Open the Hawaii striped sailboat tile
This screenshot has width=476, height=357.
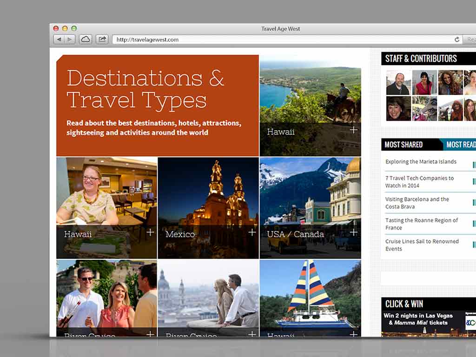(310, 298)
